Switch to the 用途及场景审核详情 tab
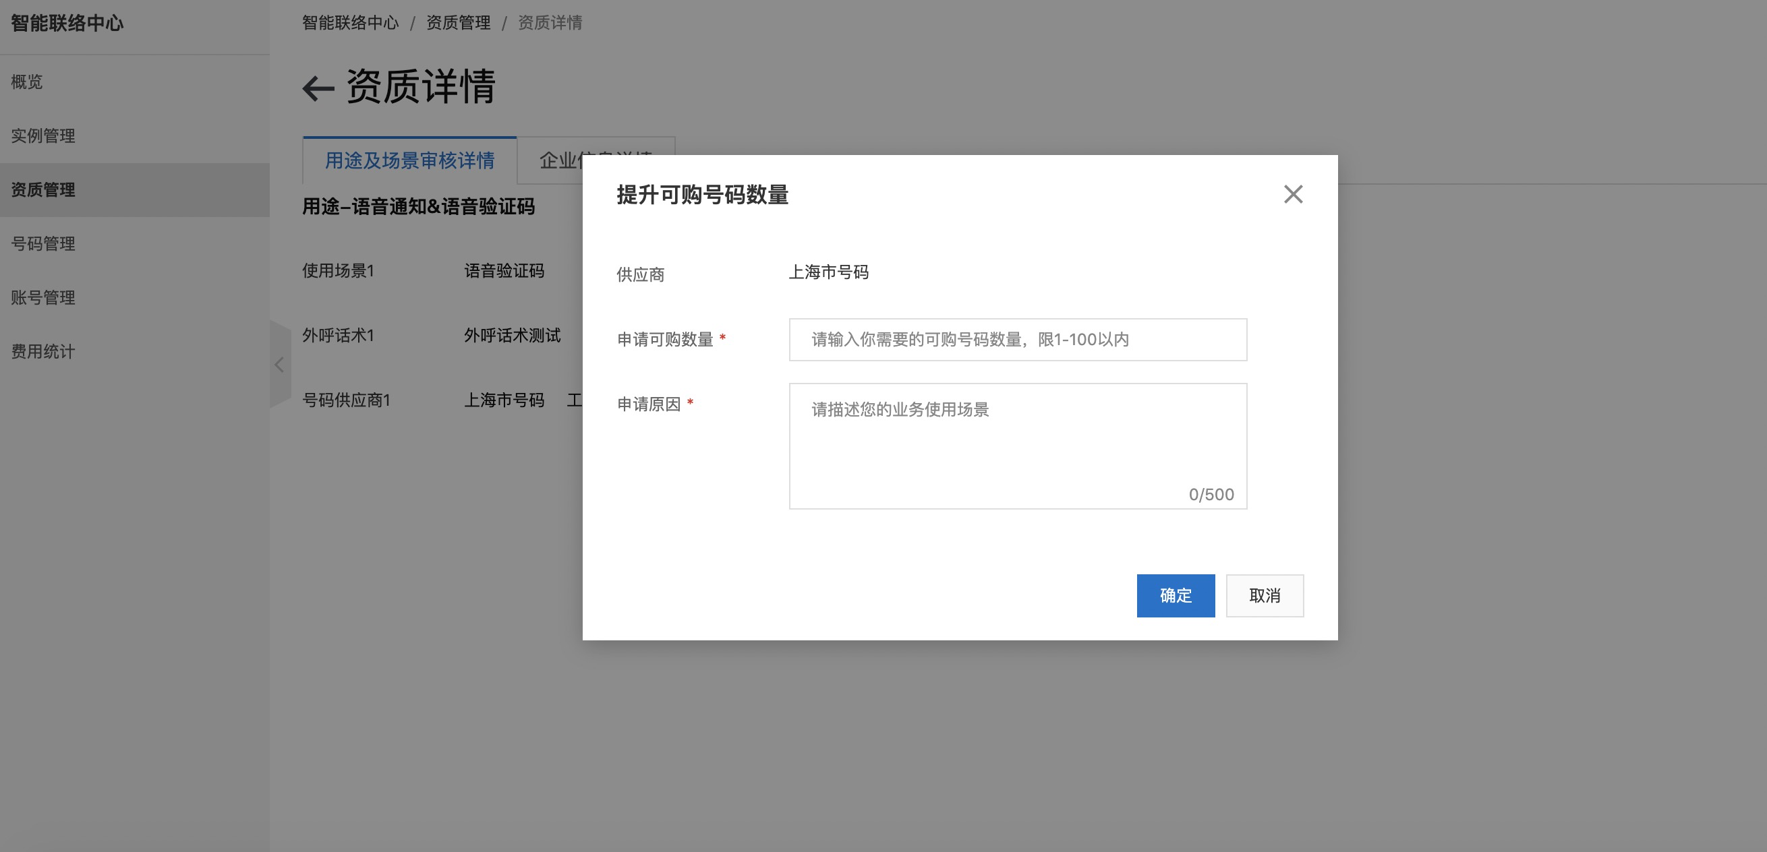 (409, 160)
